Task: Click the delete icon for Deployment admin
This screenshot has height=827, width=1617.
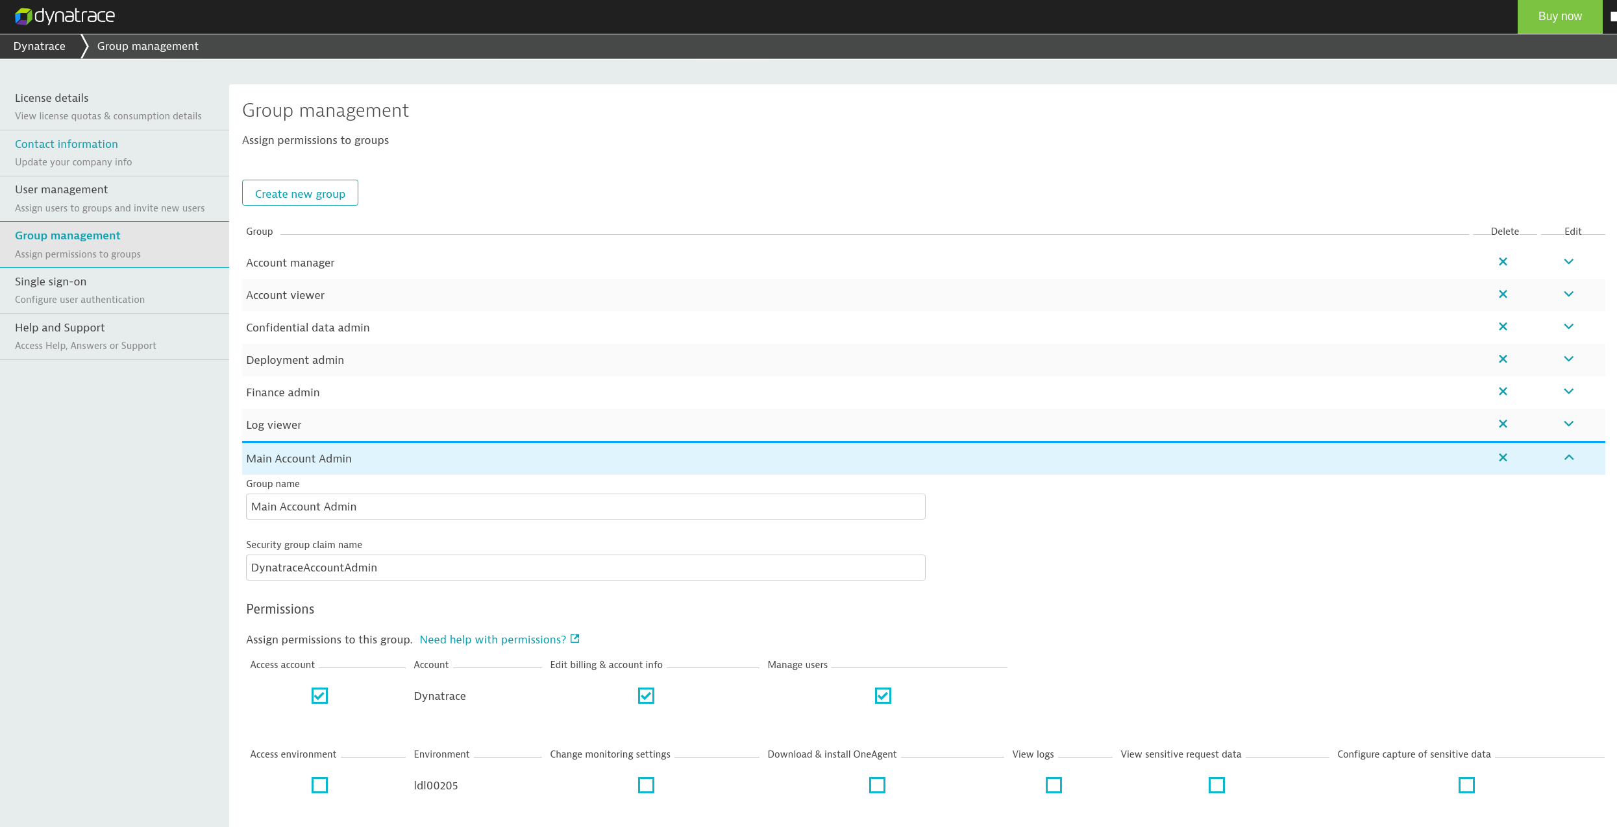Action: point(1502,359)
